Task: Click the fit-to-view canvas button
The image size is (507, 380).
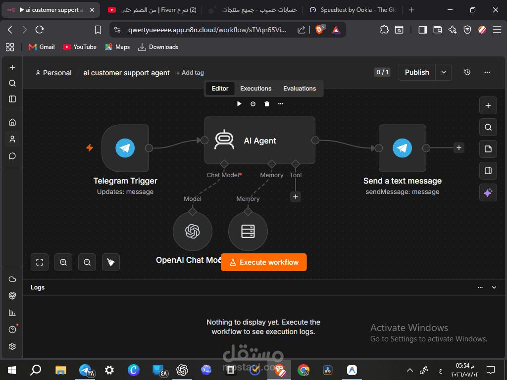Action: 40,262
